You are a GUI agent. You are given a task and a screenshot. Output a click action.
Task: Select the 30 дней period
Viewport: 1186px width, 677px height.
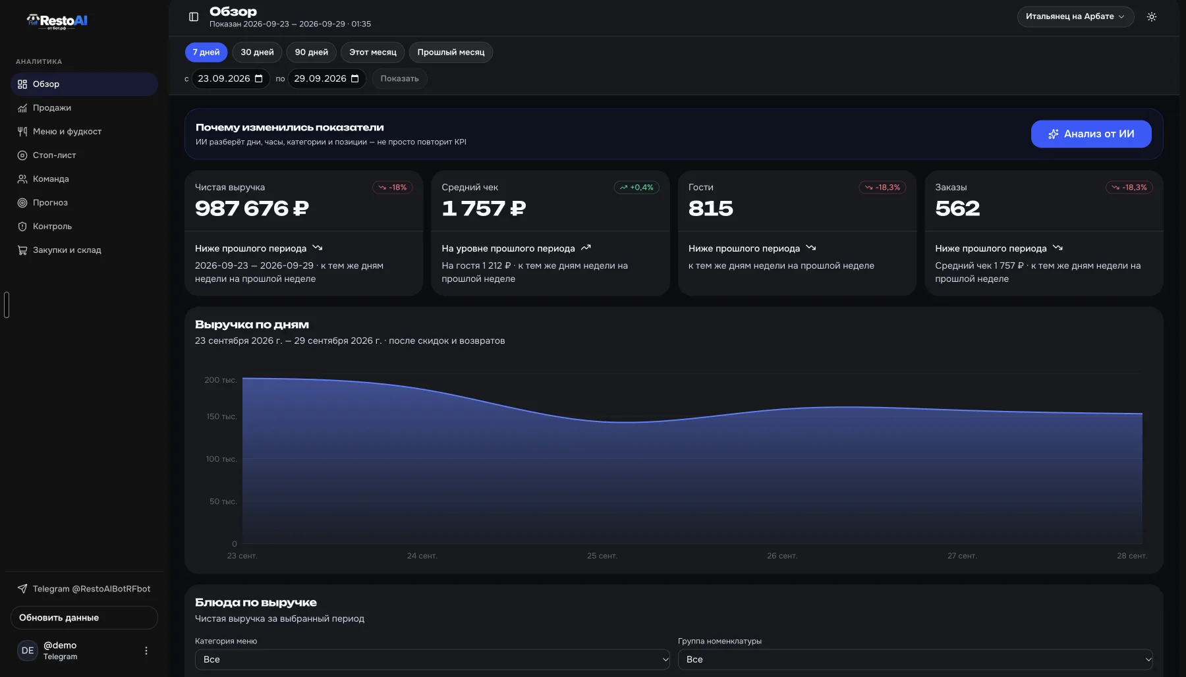(257, 52)
